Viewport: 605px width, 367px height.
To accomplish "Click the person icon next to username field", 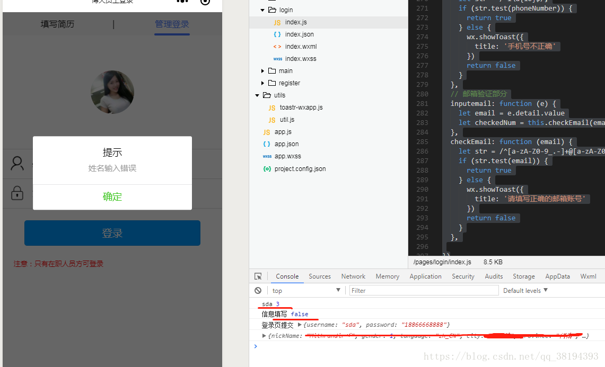I will (17, 164).
